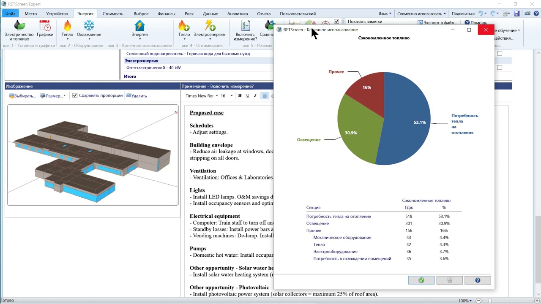Click the building 3D model image
Viewport: 541px width, 304px height.
click(x=93, y=155)
